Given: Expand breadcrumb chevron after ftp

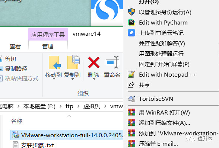Looking at the screenshot, I should point(78,106).
